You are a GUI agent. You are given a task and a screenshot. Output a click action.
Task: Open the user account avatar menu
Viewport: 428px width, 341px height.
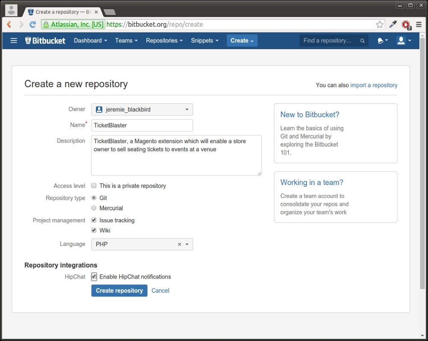tap(401, 41)
